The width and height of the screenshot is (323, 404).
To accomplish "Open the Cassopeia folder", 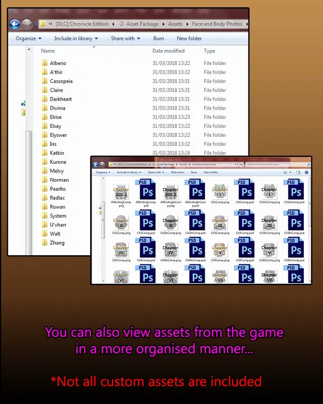I will (x=57, y=81).
